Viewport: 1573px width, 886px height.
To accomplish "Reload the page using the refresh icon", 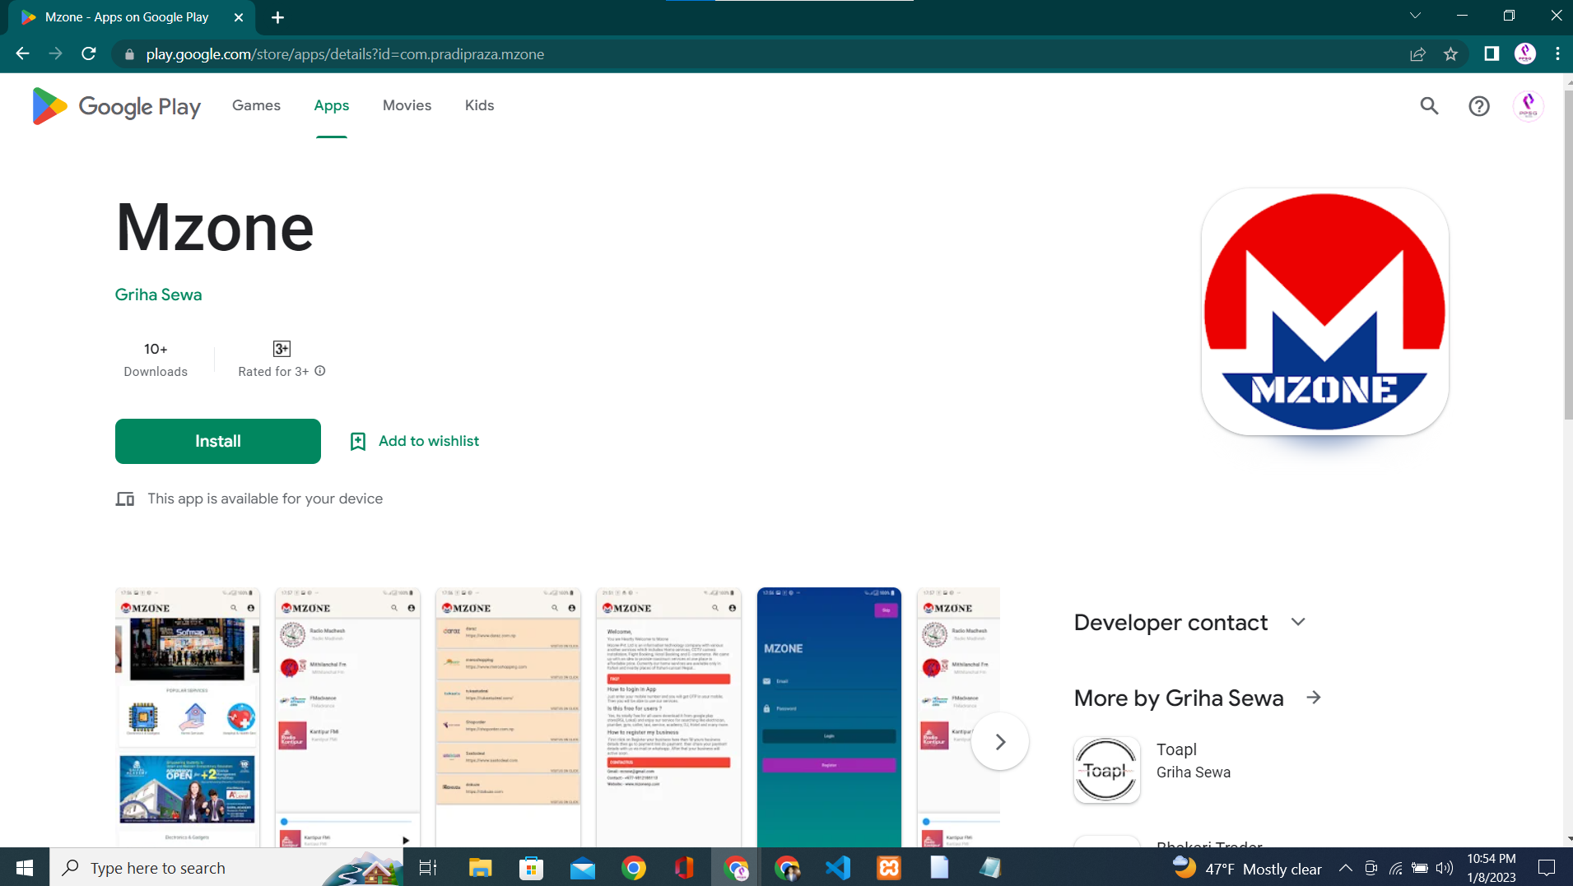I will point(89,54).
